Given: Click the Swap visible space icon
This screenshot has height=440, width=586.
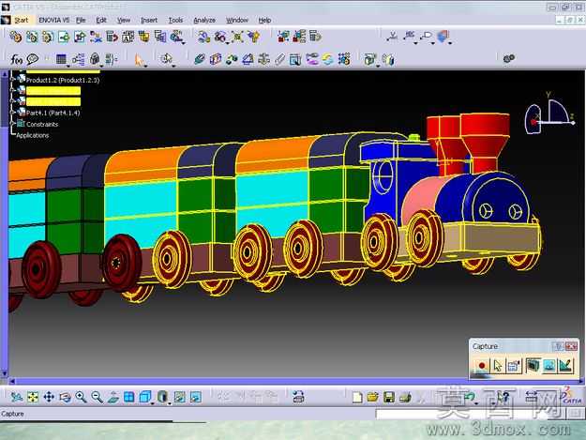Looking at the screenshot, I should pyautogui.click(x=196, y=397).
